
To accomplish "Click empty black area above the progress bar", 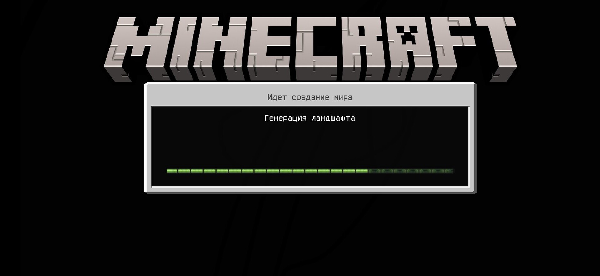I will click(x=309, y=143).
